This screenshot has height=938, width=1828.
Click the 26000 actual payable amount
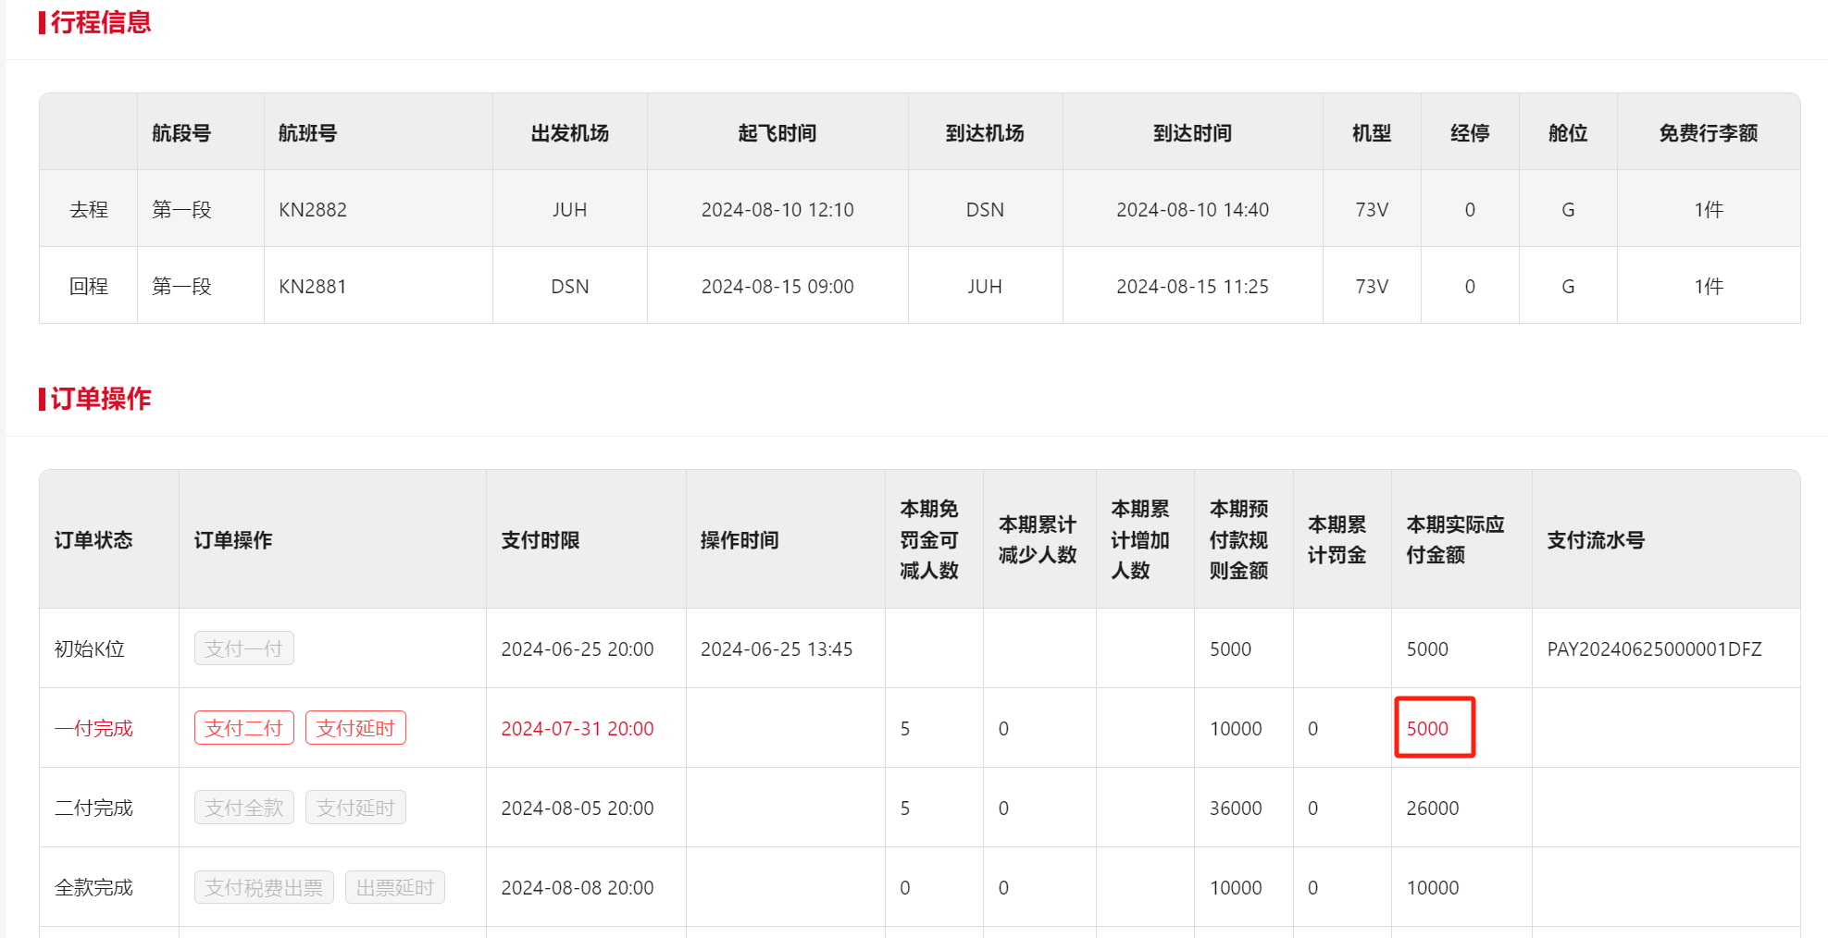(1432, 808)
